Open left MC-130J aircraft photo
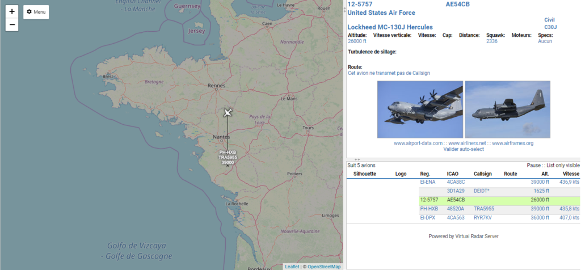This screenshot has width=581, height=270. click(x=420, y=109)
